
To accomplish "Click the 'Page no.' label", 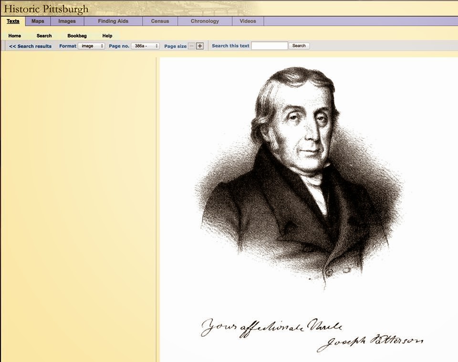I will tap(119, 46).
